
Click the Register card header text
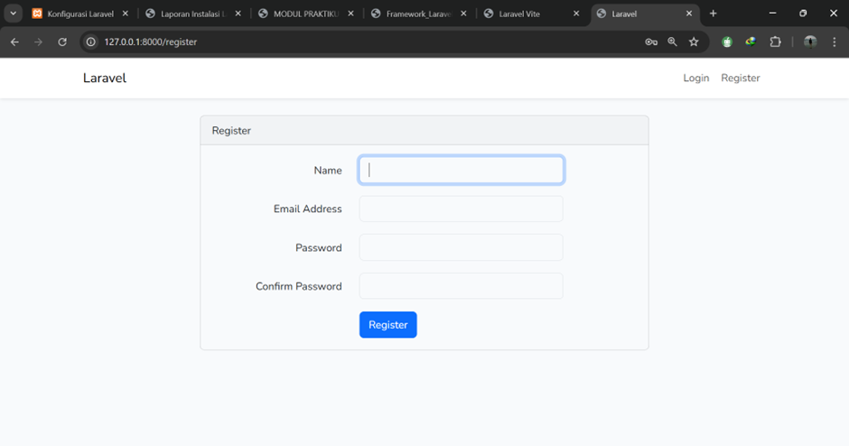(x=231, y=131)
